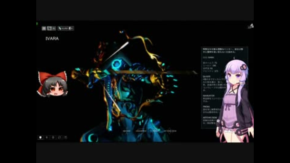The image size is (290, 163).
Task: Click the grey square button at top-left
Action: pos(44,28)
